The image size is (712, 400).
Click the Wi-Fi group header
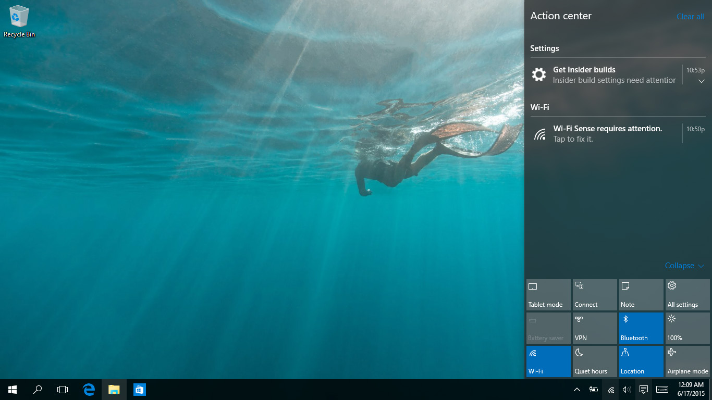click(539, 107)
